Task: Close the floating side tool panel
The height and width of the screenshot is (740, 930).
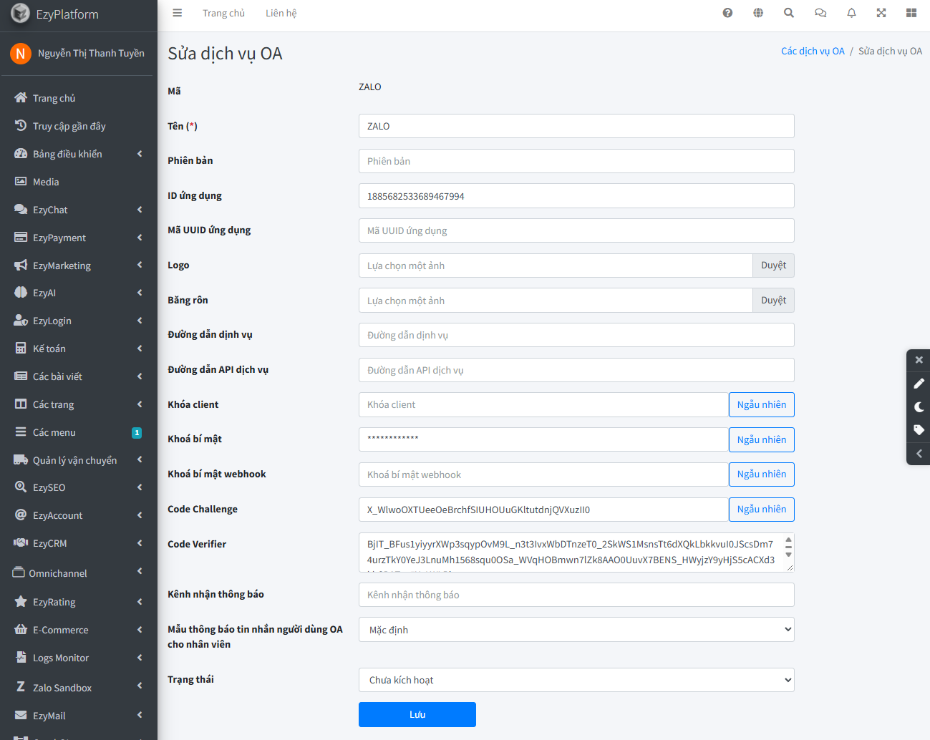Action: coord(919,360)
